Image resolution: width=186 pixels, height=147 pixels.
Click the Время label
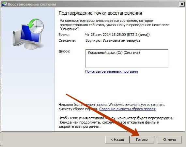(64, 35)
